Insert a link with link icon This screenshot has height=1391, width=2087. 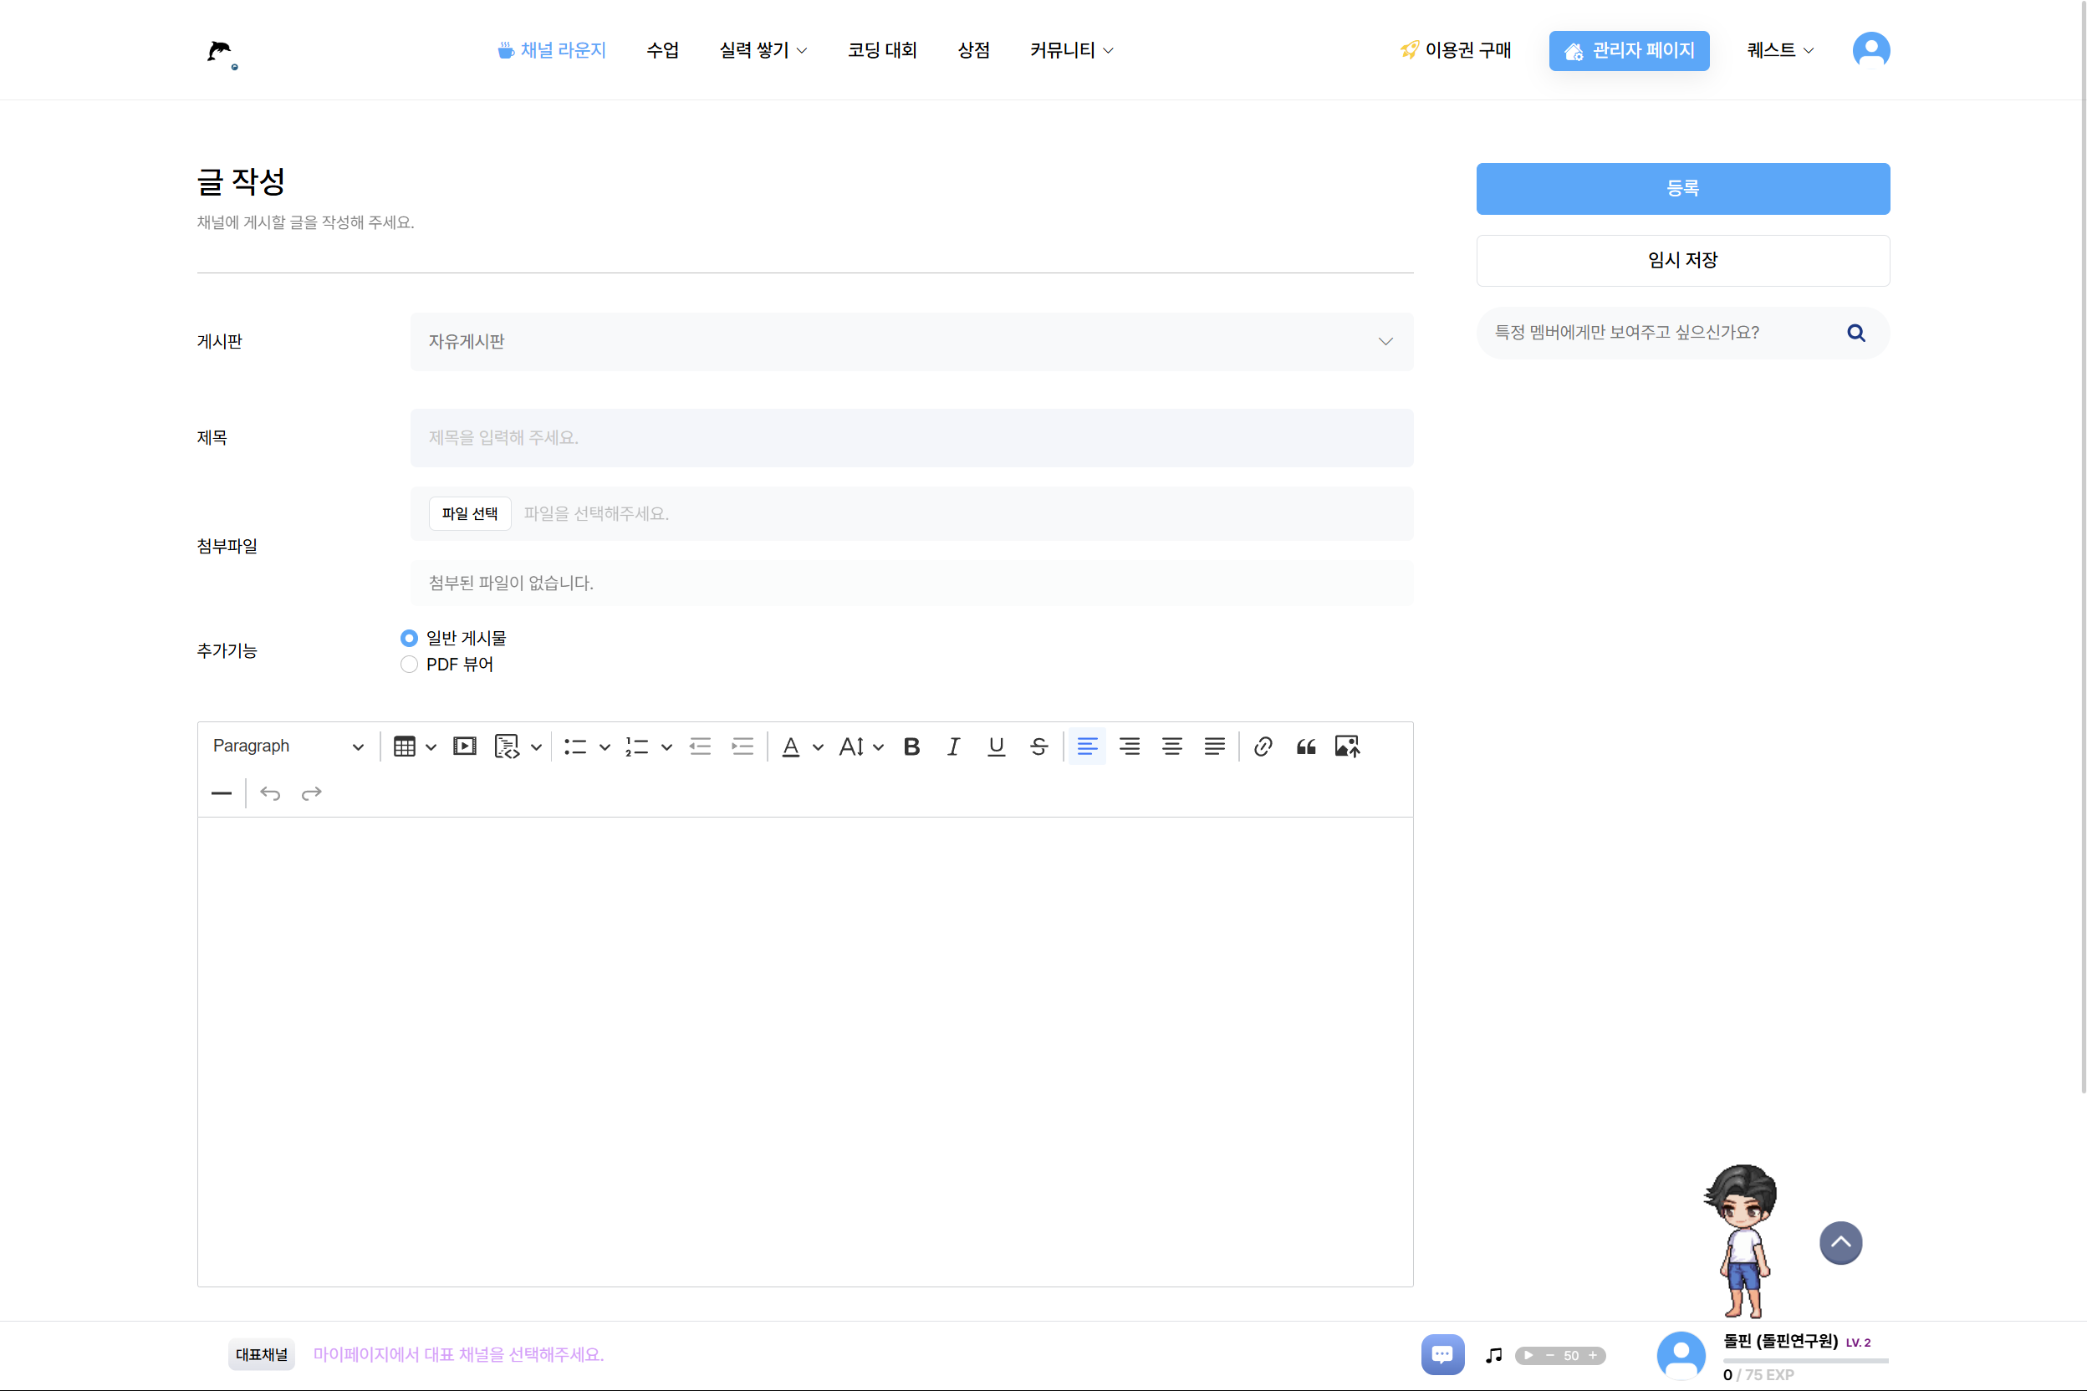pos(1263,747)
